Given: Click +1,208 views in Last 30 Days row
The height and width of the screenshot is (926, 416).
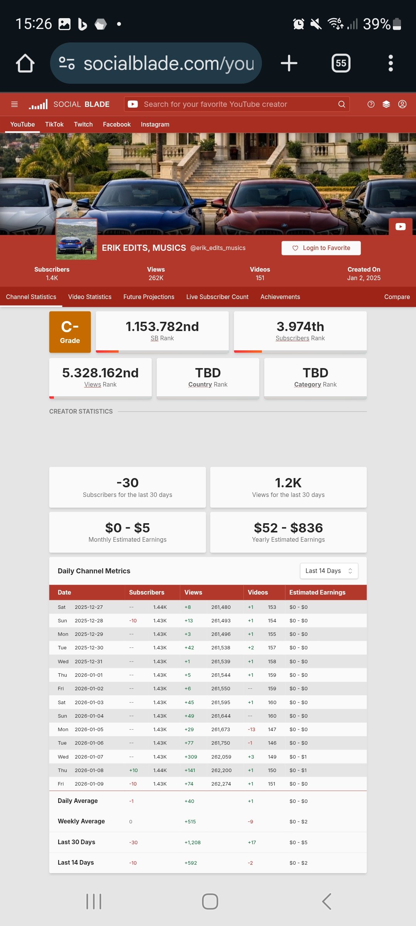Looking at the screenshot, I should point(193,843).
